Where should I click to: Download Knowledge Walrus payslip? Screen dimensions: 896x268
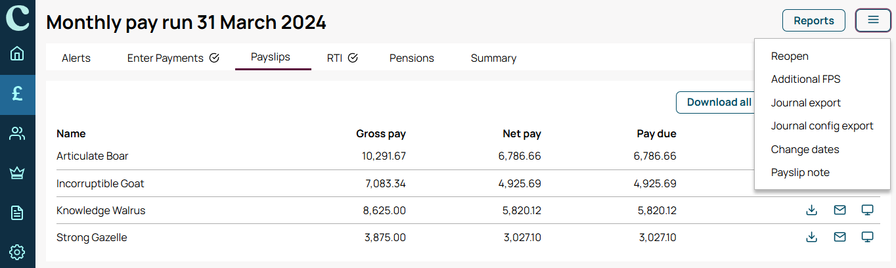click(x=811, y=210)
